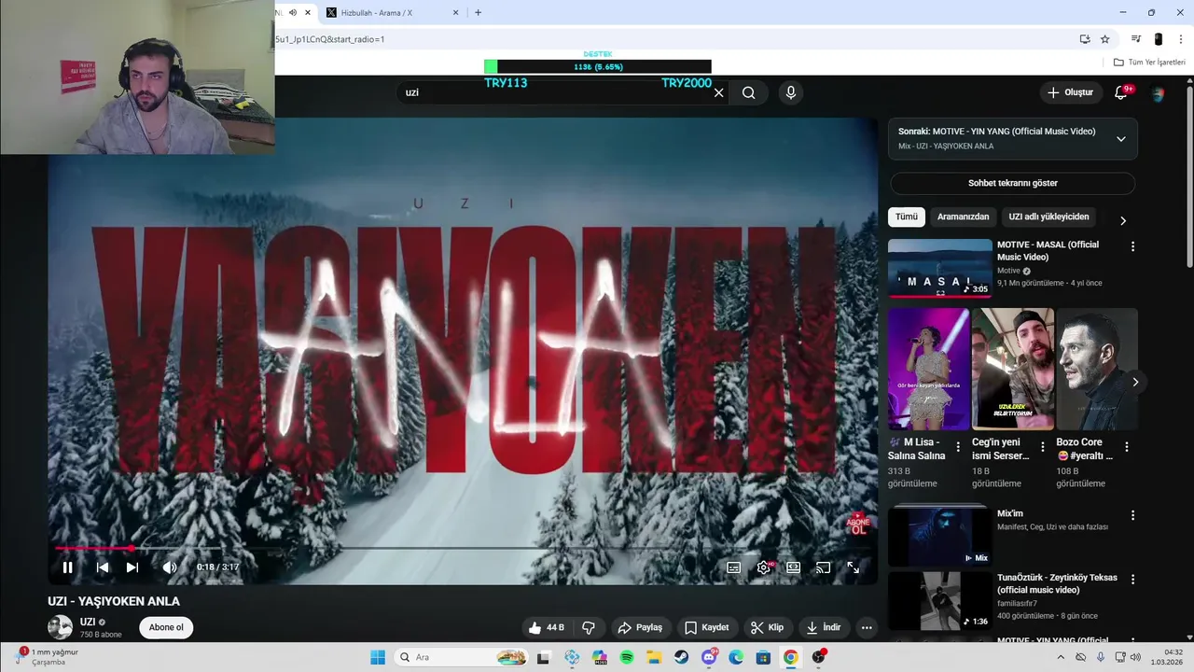Click the Windows taskbar Ara search box
The width and height of the screenshot is (1194, 672).
tap(462, 657)
